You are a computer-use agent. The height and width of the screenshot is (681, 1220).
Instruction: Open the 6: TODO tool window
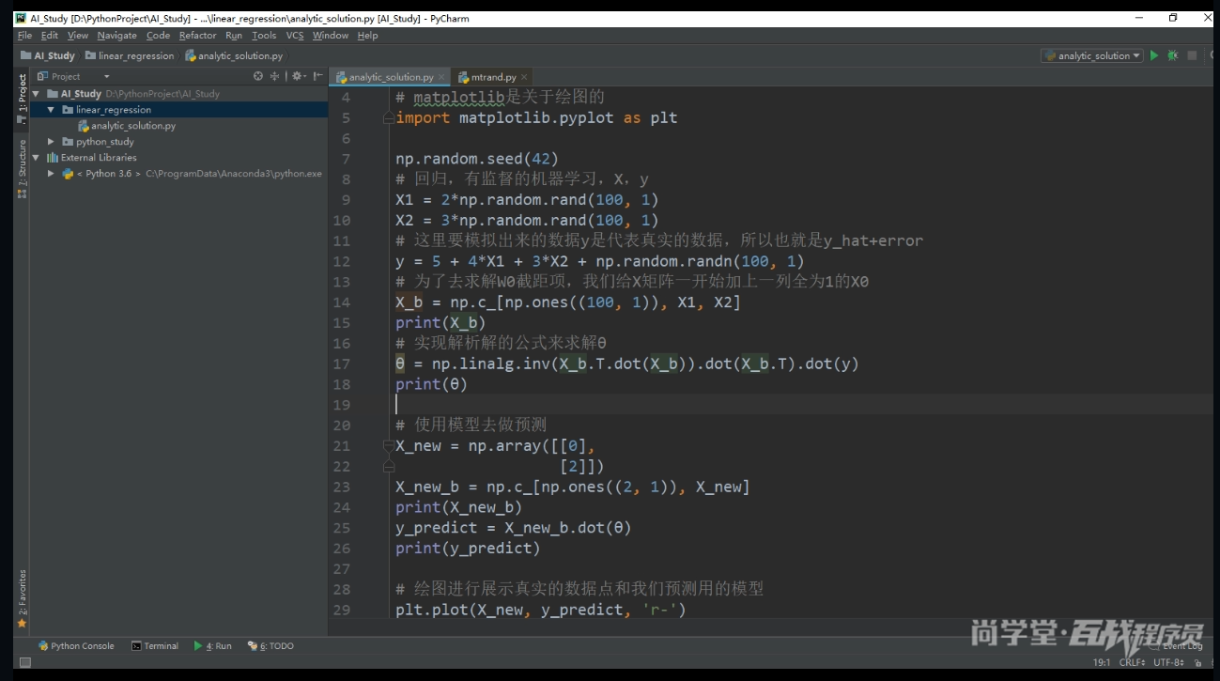coord(270,646)
